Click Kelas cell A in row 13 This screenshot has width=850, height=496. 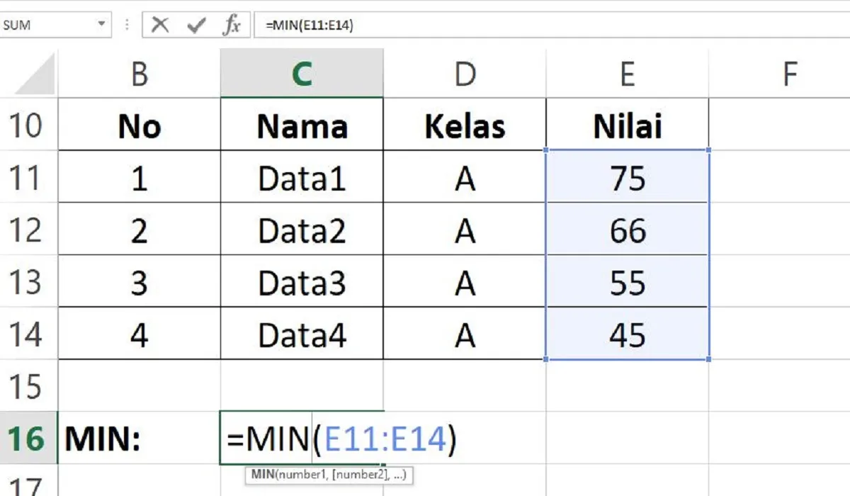(x=465, y=282)
